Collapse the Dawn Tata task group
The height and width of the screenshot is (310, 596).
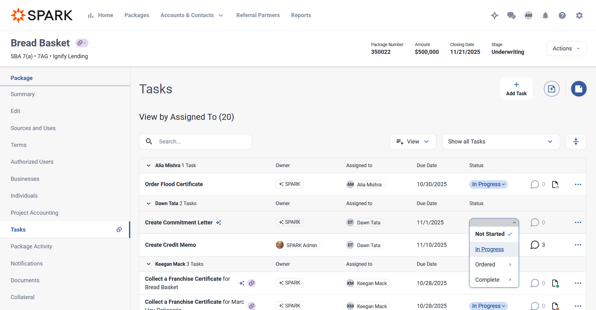149,204
